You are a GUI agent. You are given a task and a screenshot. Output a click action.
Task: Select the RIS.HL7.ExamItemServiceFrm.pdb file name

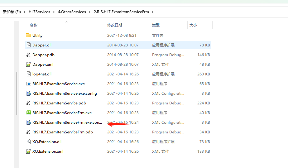(62, 132)
